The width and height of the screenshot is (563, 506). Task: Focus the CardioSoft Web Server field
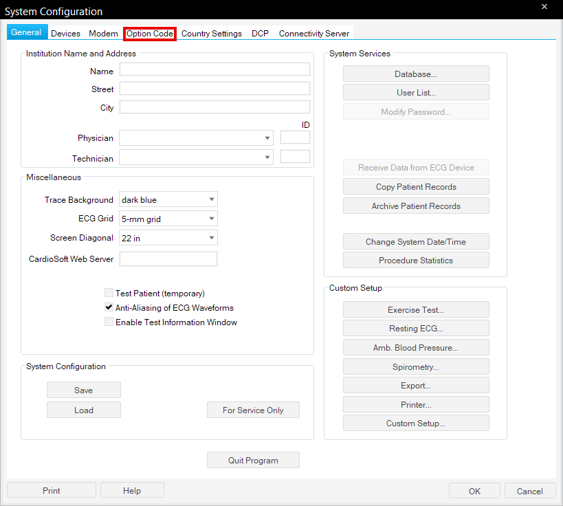click(x=168, y=259)
